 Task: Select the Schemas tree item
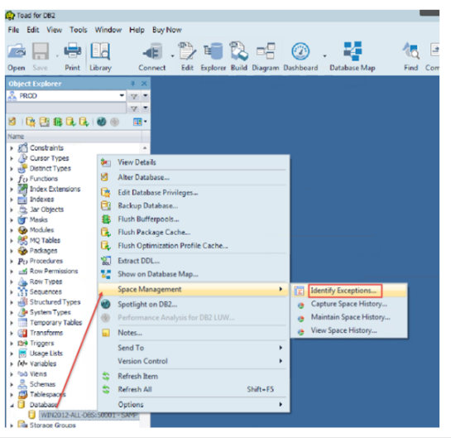pos(42,384)
